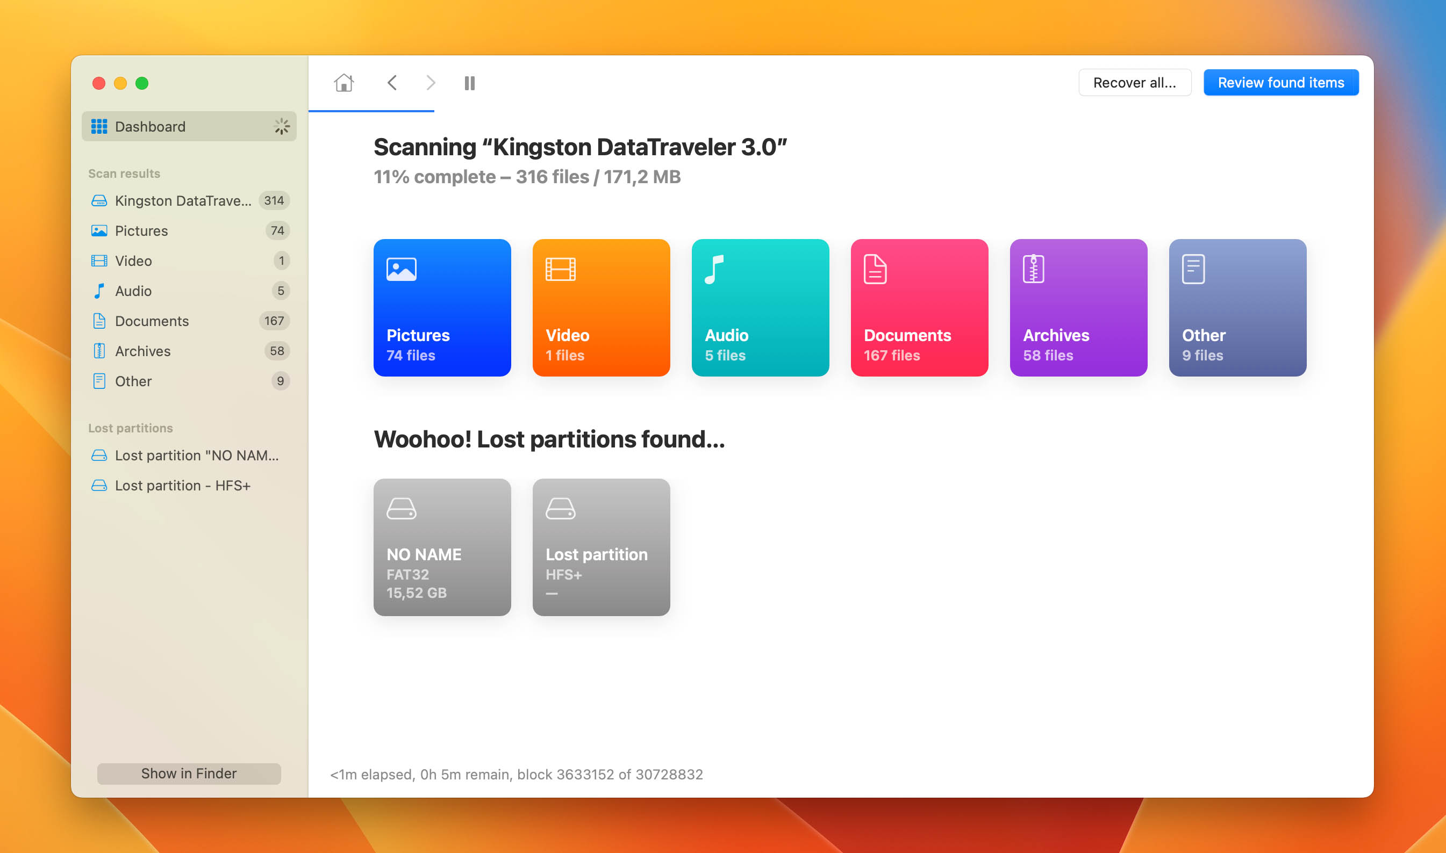This screenshot has width=1446, height=853.
Task: Click the NO NAME lost partition drive icon
Action: (99, 456)
